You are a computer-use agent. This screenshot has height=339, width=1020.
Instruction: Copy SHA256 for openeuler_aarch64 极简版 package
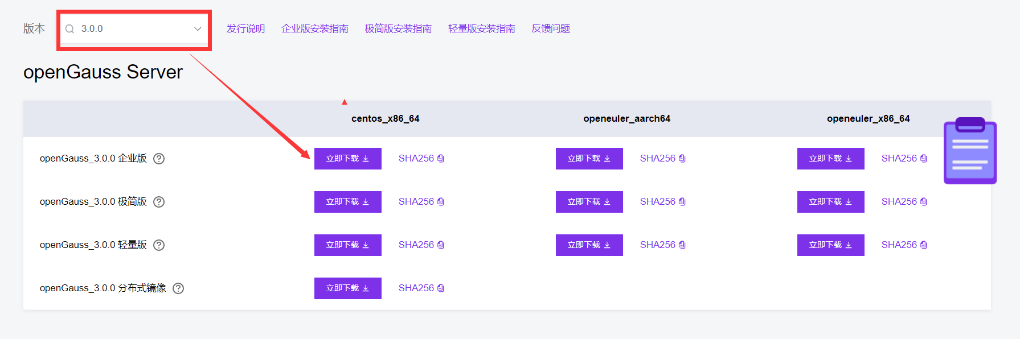682,202
